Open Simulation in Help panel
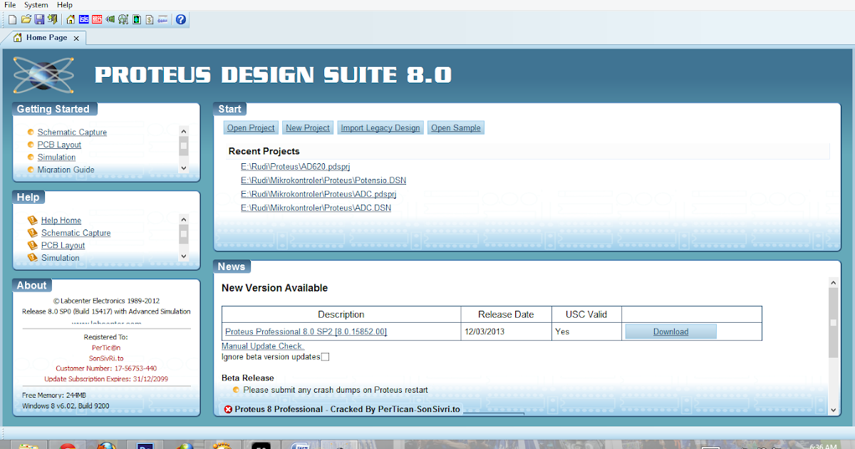 tap(60, 258)
